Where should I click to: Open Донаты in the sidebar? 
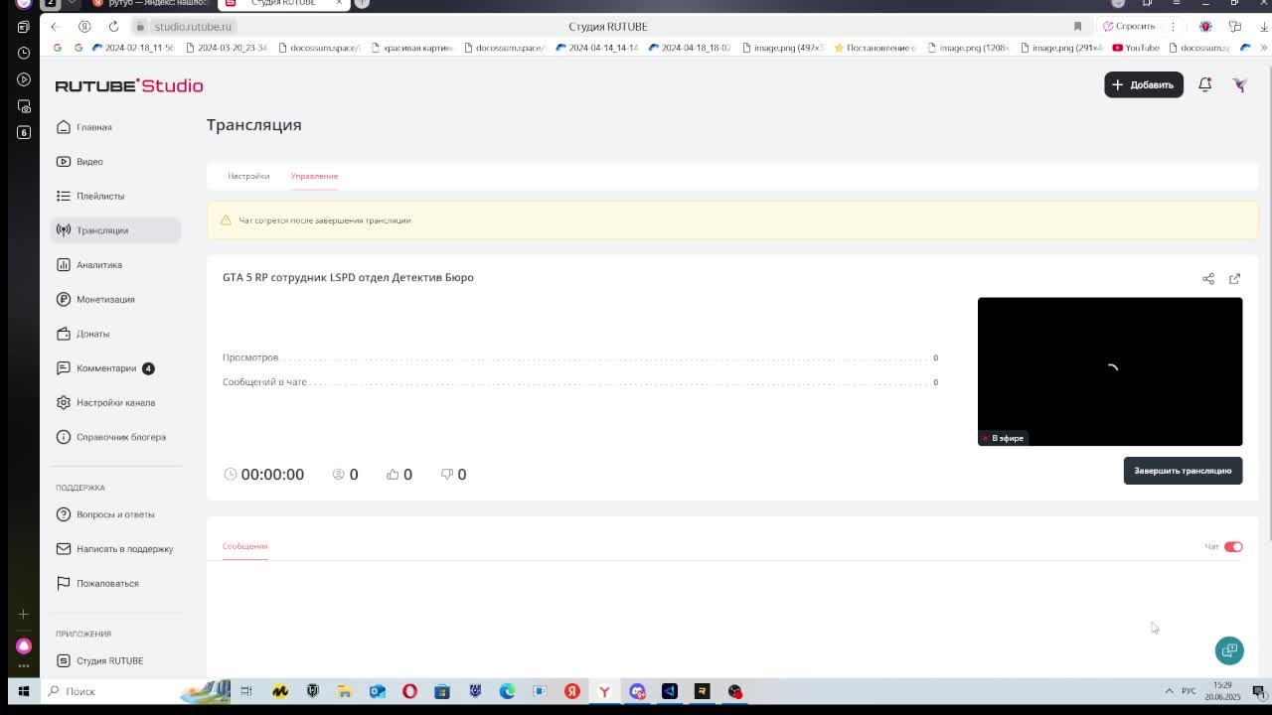click(x=115, y=334)
